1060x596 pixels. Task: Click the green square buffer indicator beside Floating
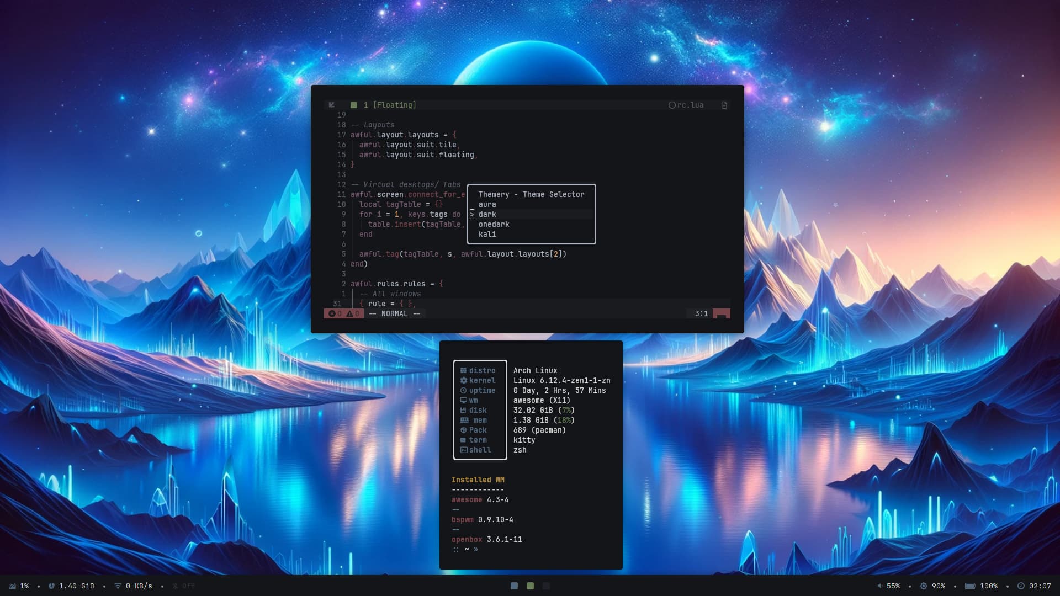point(353,105)
